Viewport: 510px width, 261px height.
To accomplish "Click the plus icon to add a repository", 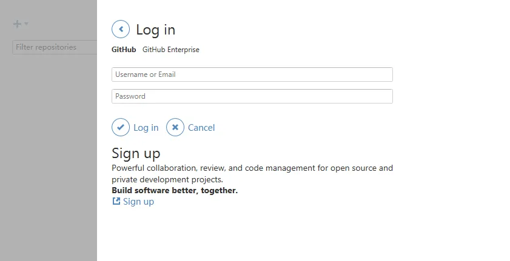I will coord(17,24).
